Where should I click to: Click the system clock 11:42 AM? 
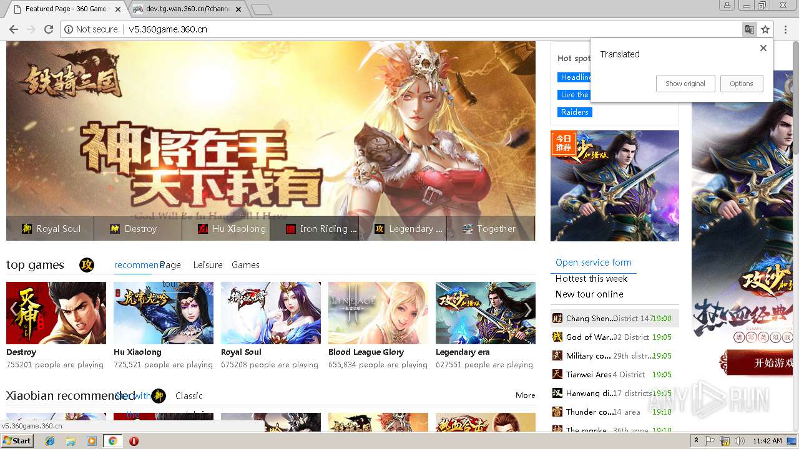tap(767, 441)
